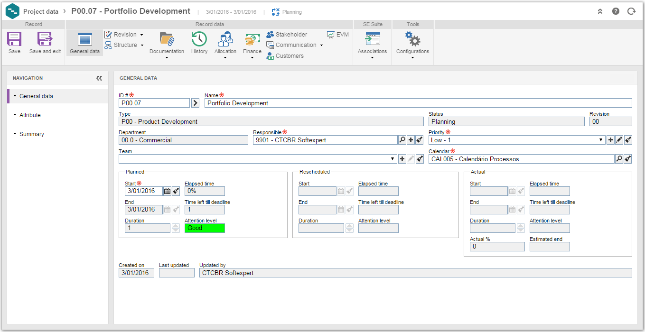Open the Team dropdown arrow
645x332 pixels.
393,159
